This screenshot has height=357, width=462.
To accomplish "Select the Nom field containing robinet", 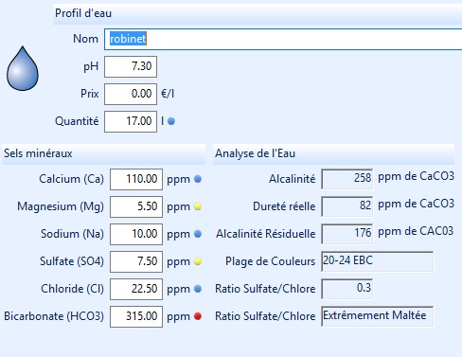I will coord(283,39).
